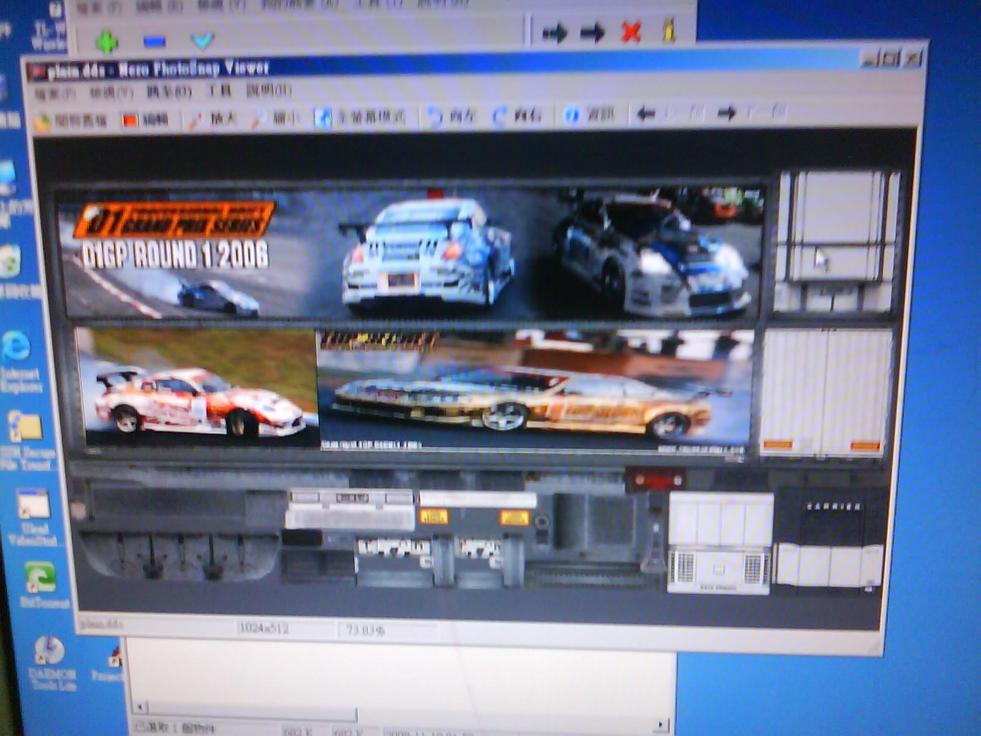Close the Nero PhotoSnap Viewer window

913,58
